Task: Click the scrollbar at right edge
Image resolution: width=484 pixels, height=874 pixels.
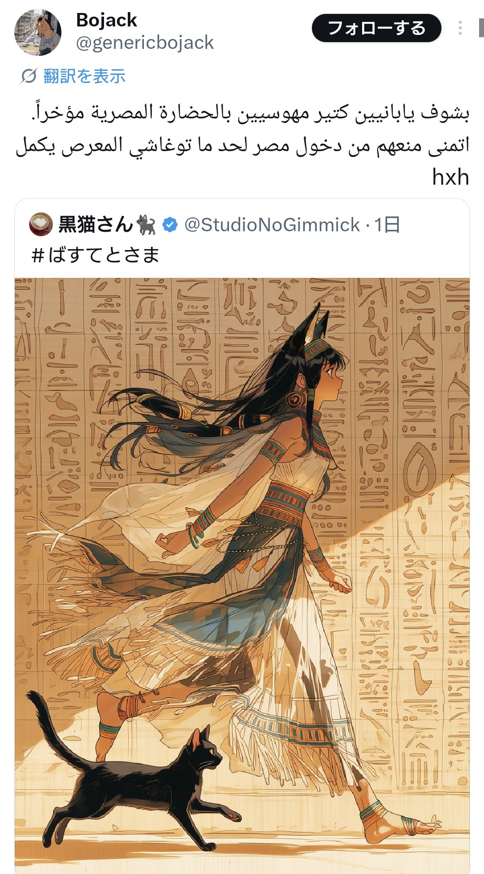Action: [x=481, y=28]
